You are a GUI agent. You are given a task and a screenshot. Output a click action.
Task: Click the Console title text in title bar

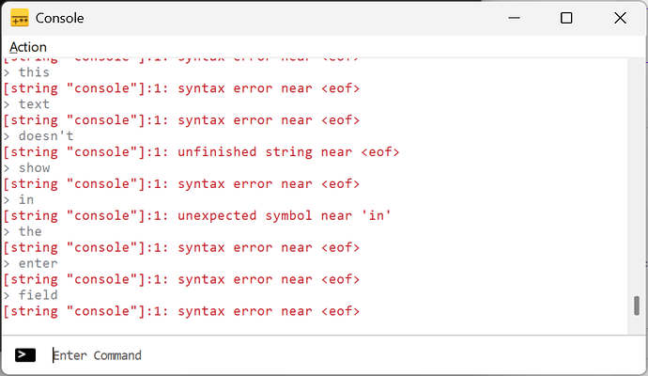click(58, 18)
